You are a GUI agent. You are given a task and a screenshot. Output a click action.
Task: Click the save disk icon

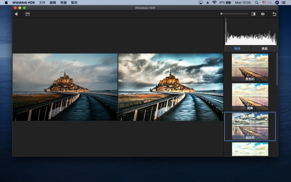point(27,14)
